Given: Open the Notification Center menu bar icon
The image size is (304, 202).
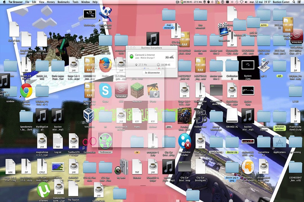Looking at the screenshot, I should click(300, 2).
